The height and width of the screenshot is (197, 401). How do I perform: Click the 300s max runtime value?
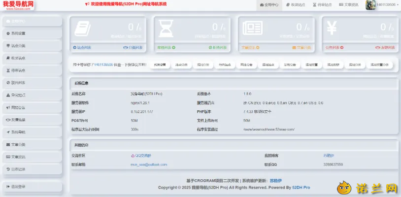click(134, 130)
